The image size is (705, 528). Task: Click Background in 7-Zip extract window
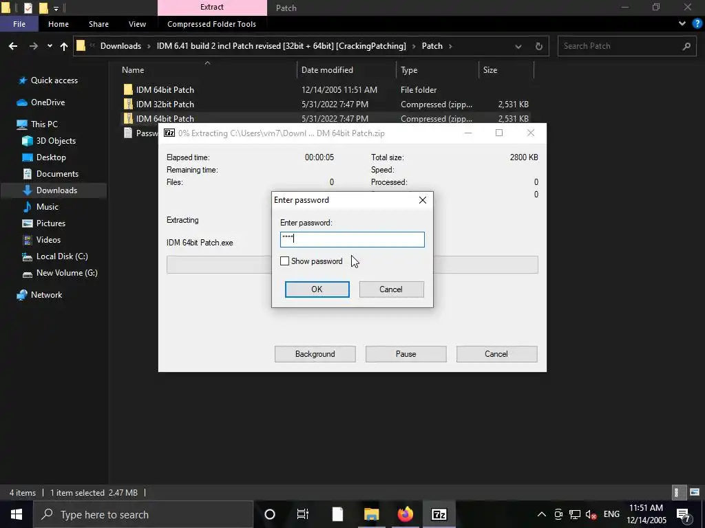(315, 354)
